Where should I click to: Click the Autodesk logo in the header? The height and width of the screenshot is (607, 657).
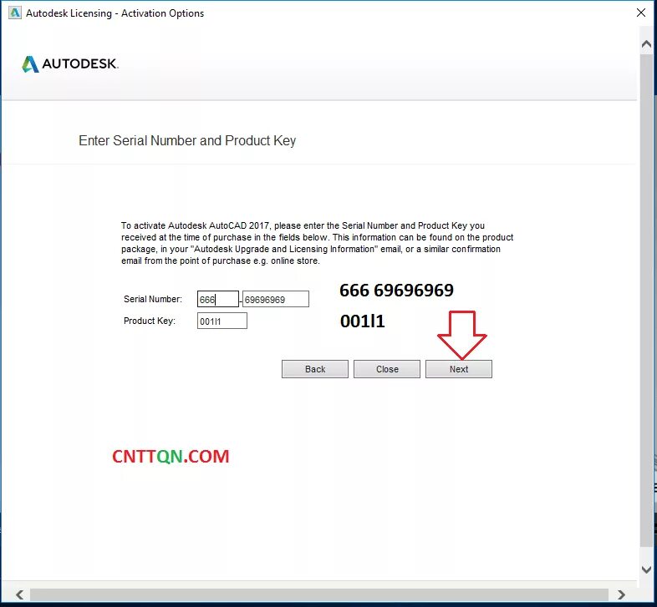[x=70, y=63]
